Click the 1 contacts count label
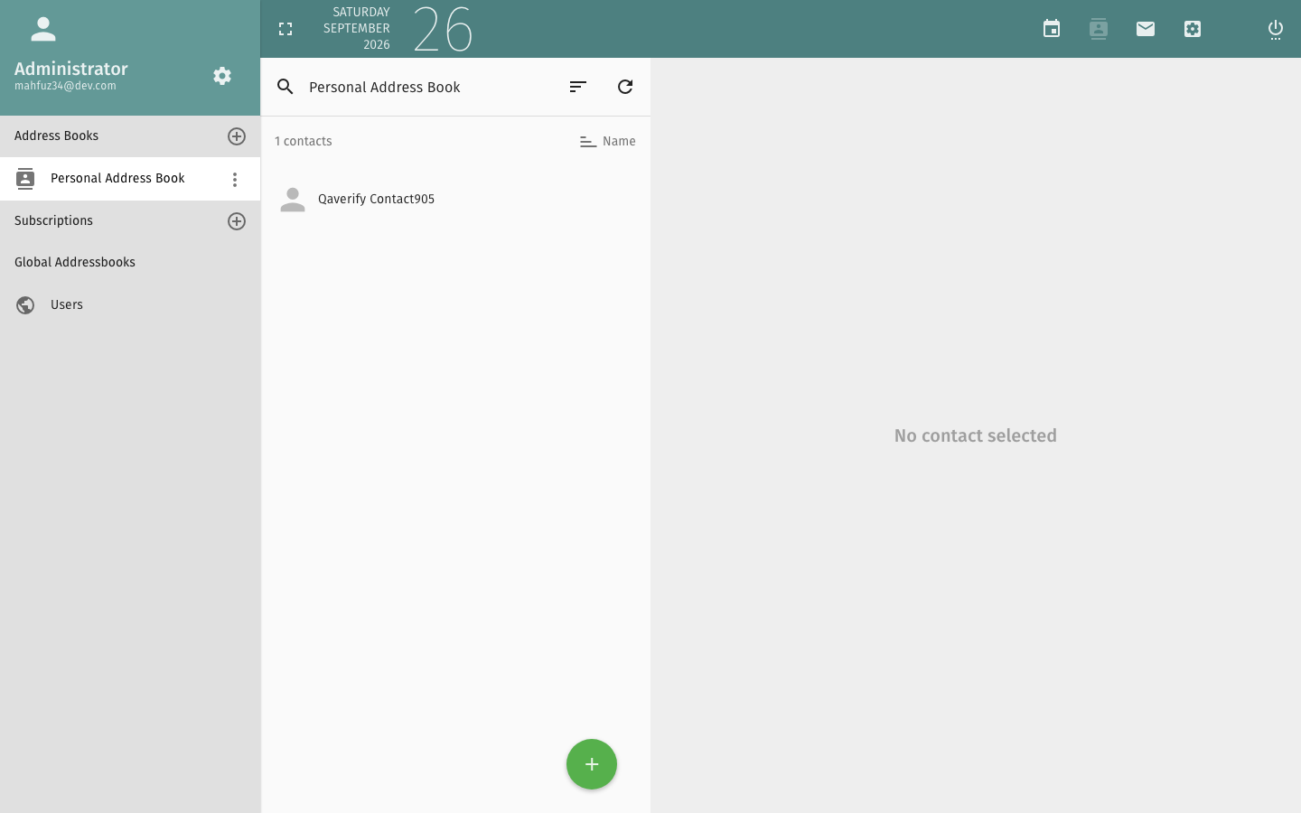 click(x=304, y=142)
